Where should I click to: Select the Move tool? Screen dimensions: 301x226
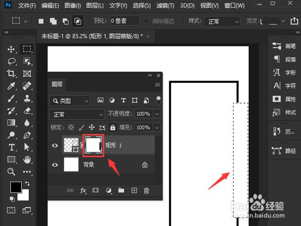point(11,50)
